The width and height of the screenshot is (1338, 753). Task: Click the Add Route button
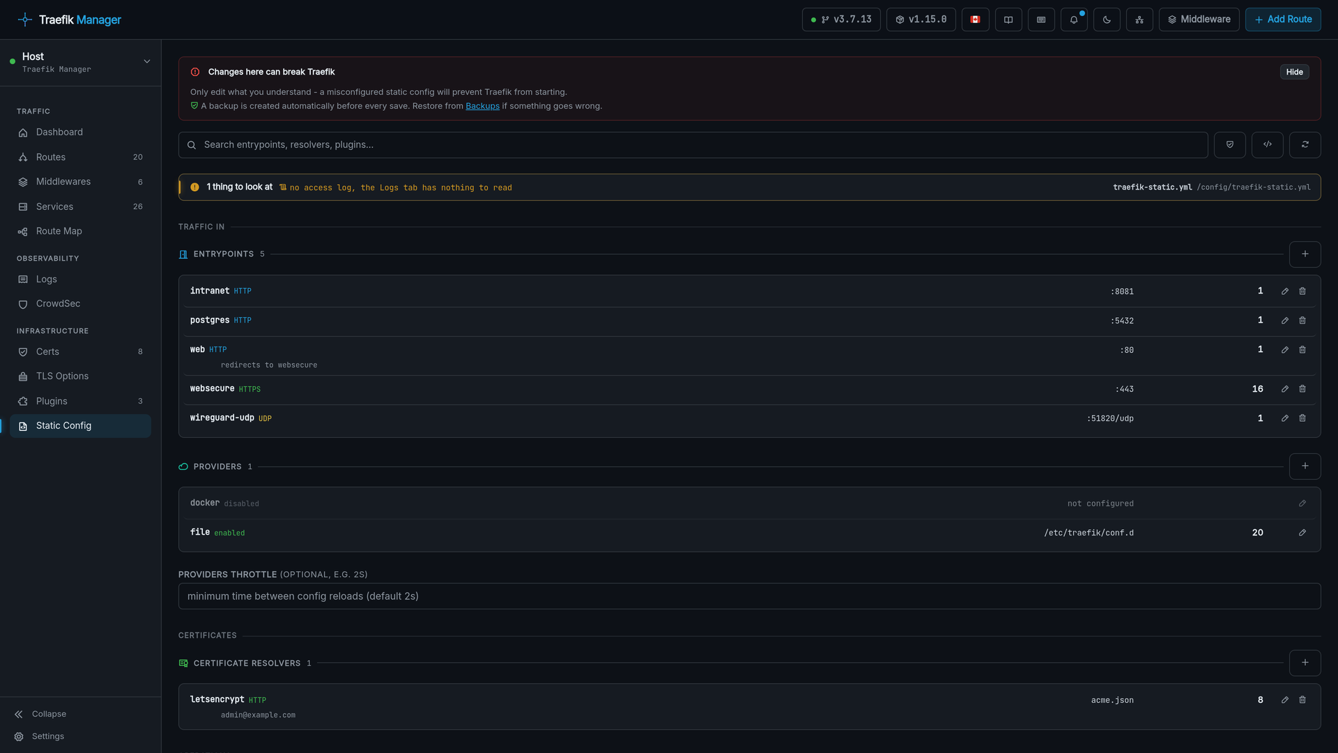coord(1283,20)
